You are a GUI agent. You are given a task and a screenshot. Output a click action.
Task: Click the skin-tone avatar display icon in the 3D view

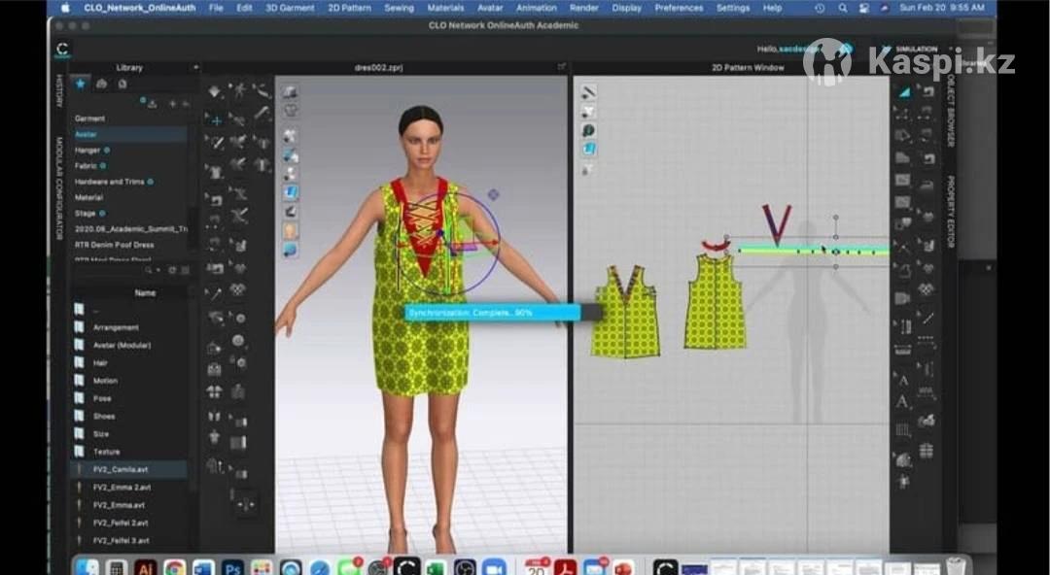coord(290,230)
